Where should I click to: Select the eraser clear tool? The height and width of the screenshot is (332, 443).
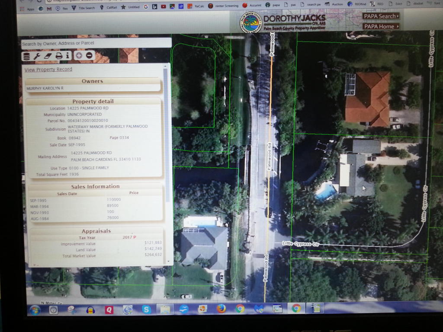pos(48,56)
